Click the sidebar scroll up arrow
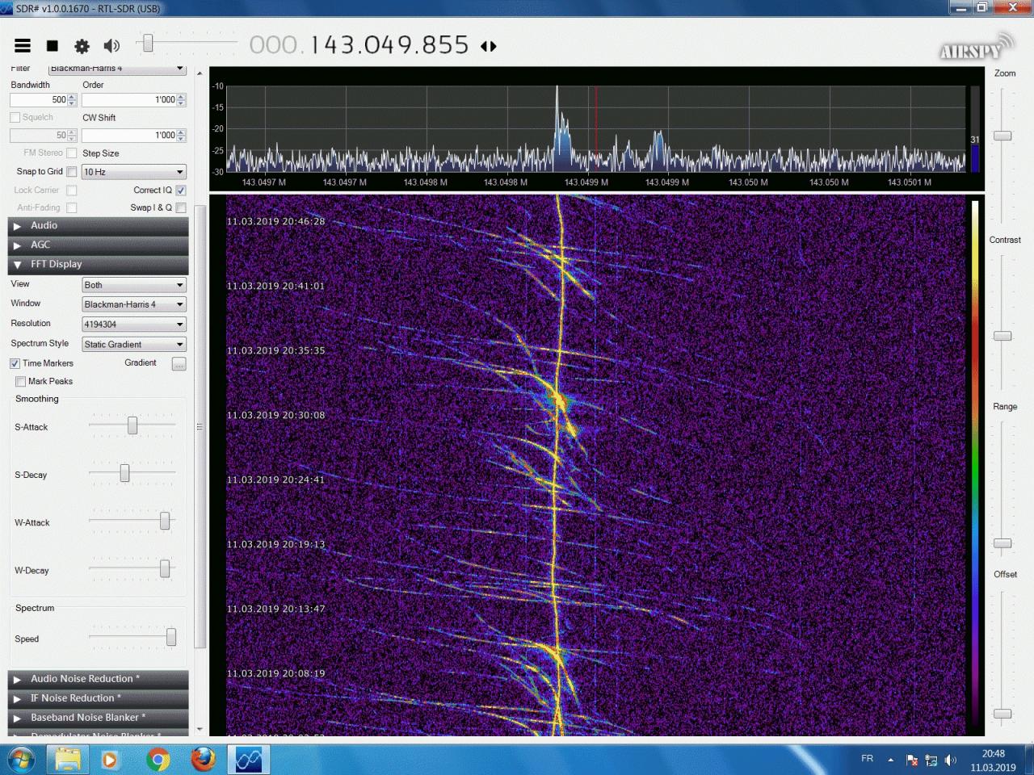1034x775 pixels. point(200,73)
